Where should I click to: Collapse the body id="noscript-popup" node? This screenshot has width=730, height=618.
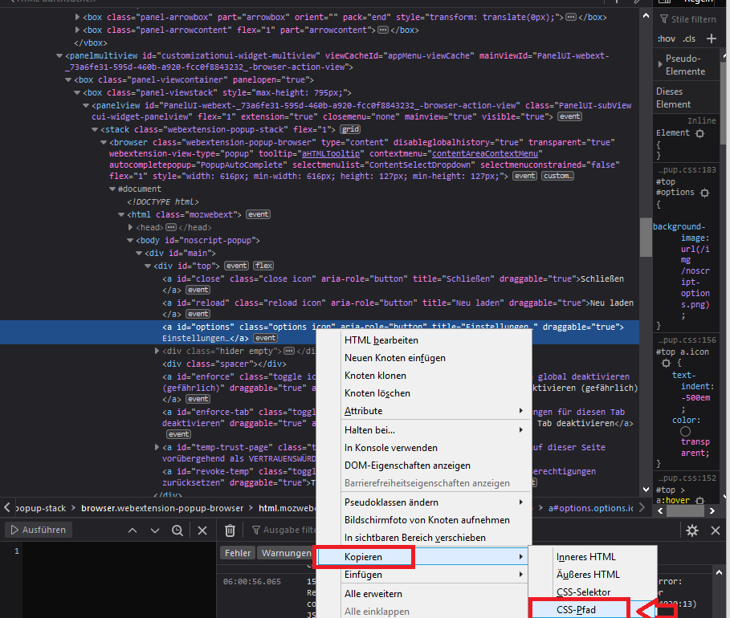130,240
